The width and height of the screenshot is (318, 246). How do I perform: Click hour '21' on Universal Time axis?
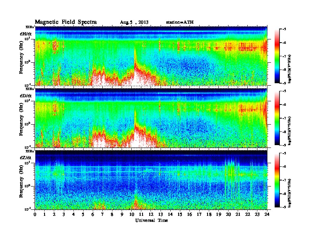tap(238, 214)
